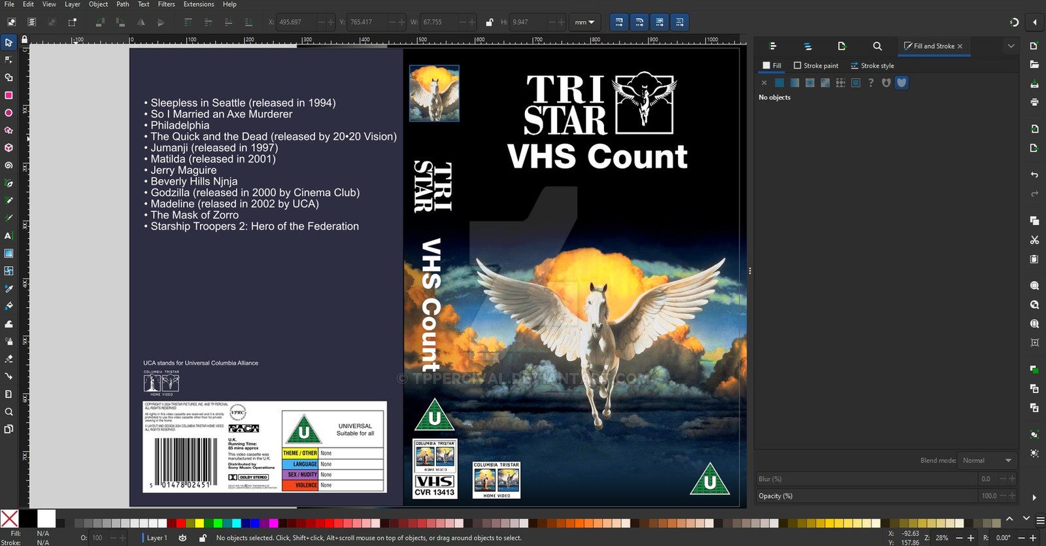
Task: Select the Shape Builder tool
Action: point(8,78)
